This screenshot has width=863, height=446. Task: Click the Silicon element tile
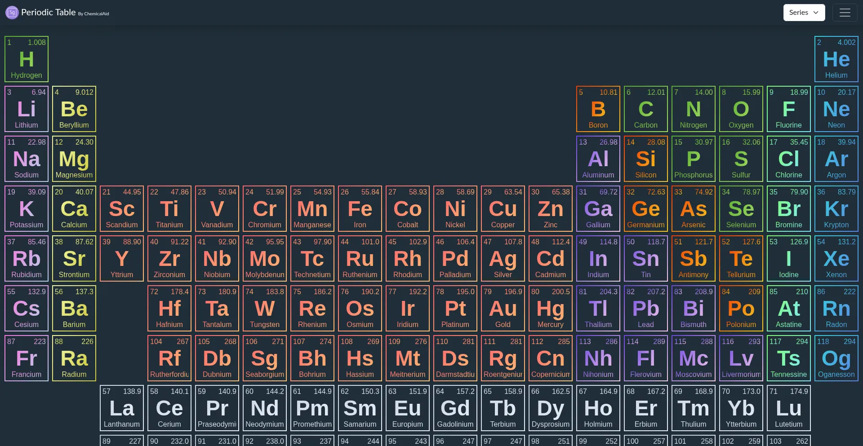pos(645,159)
